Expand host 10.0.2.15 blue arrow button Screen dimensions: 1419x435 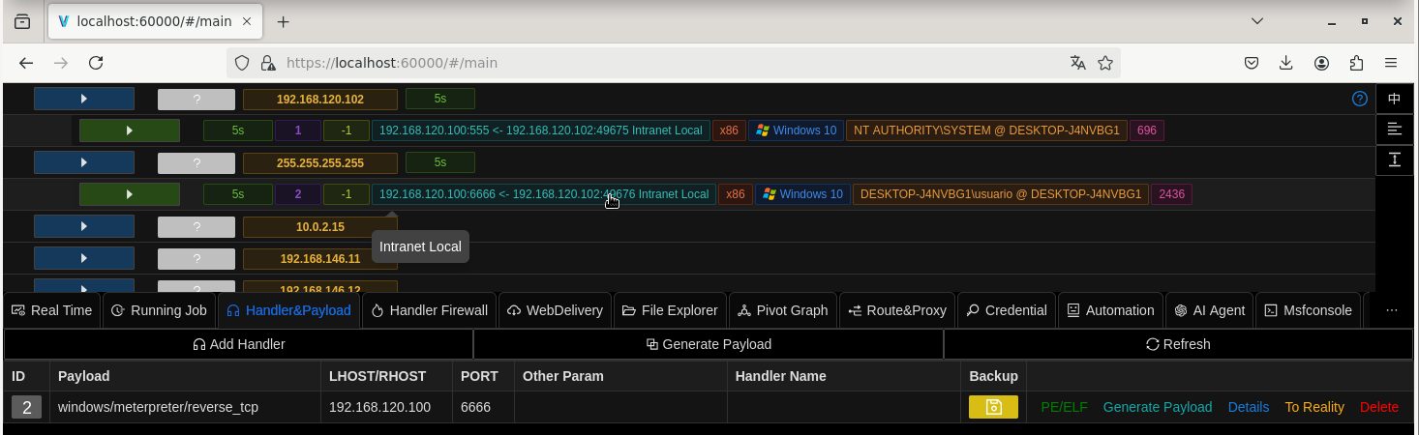click(84, 227)
